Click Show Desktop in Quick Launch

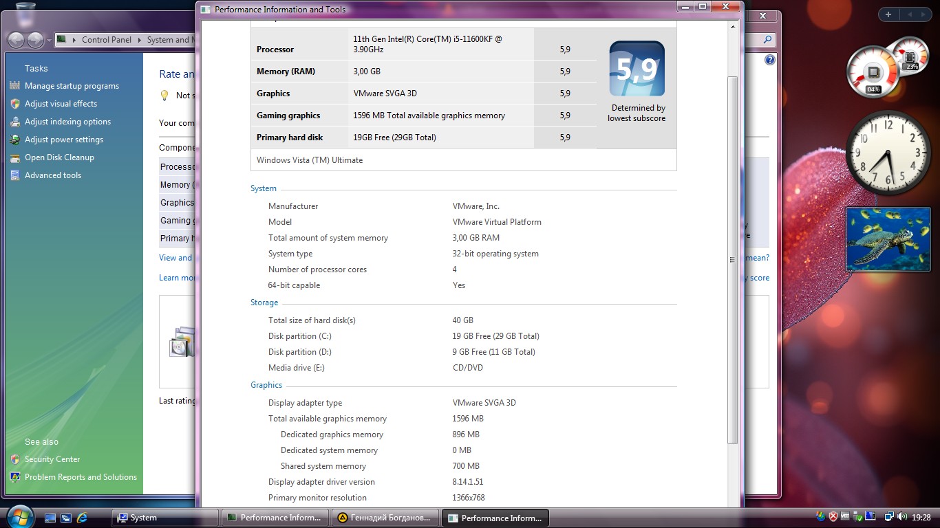[x=50, y=518]
